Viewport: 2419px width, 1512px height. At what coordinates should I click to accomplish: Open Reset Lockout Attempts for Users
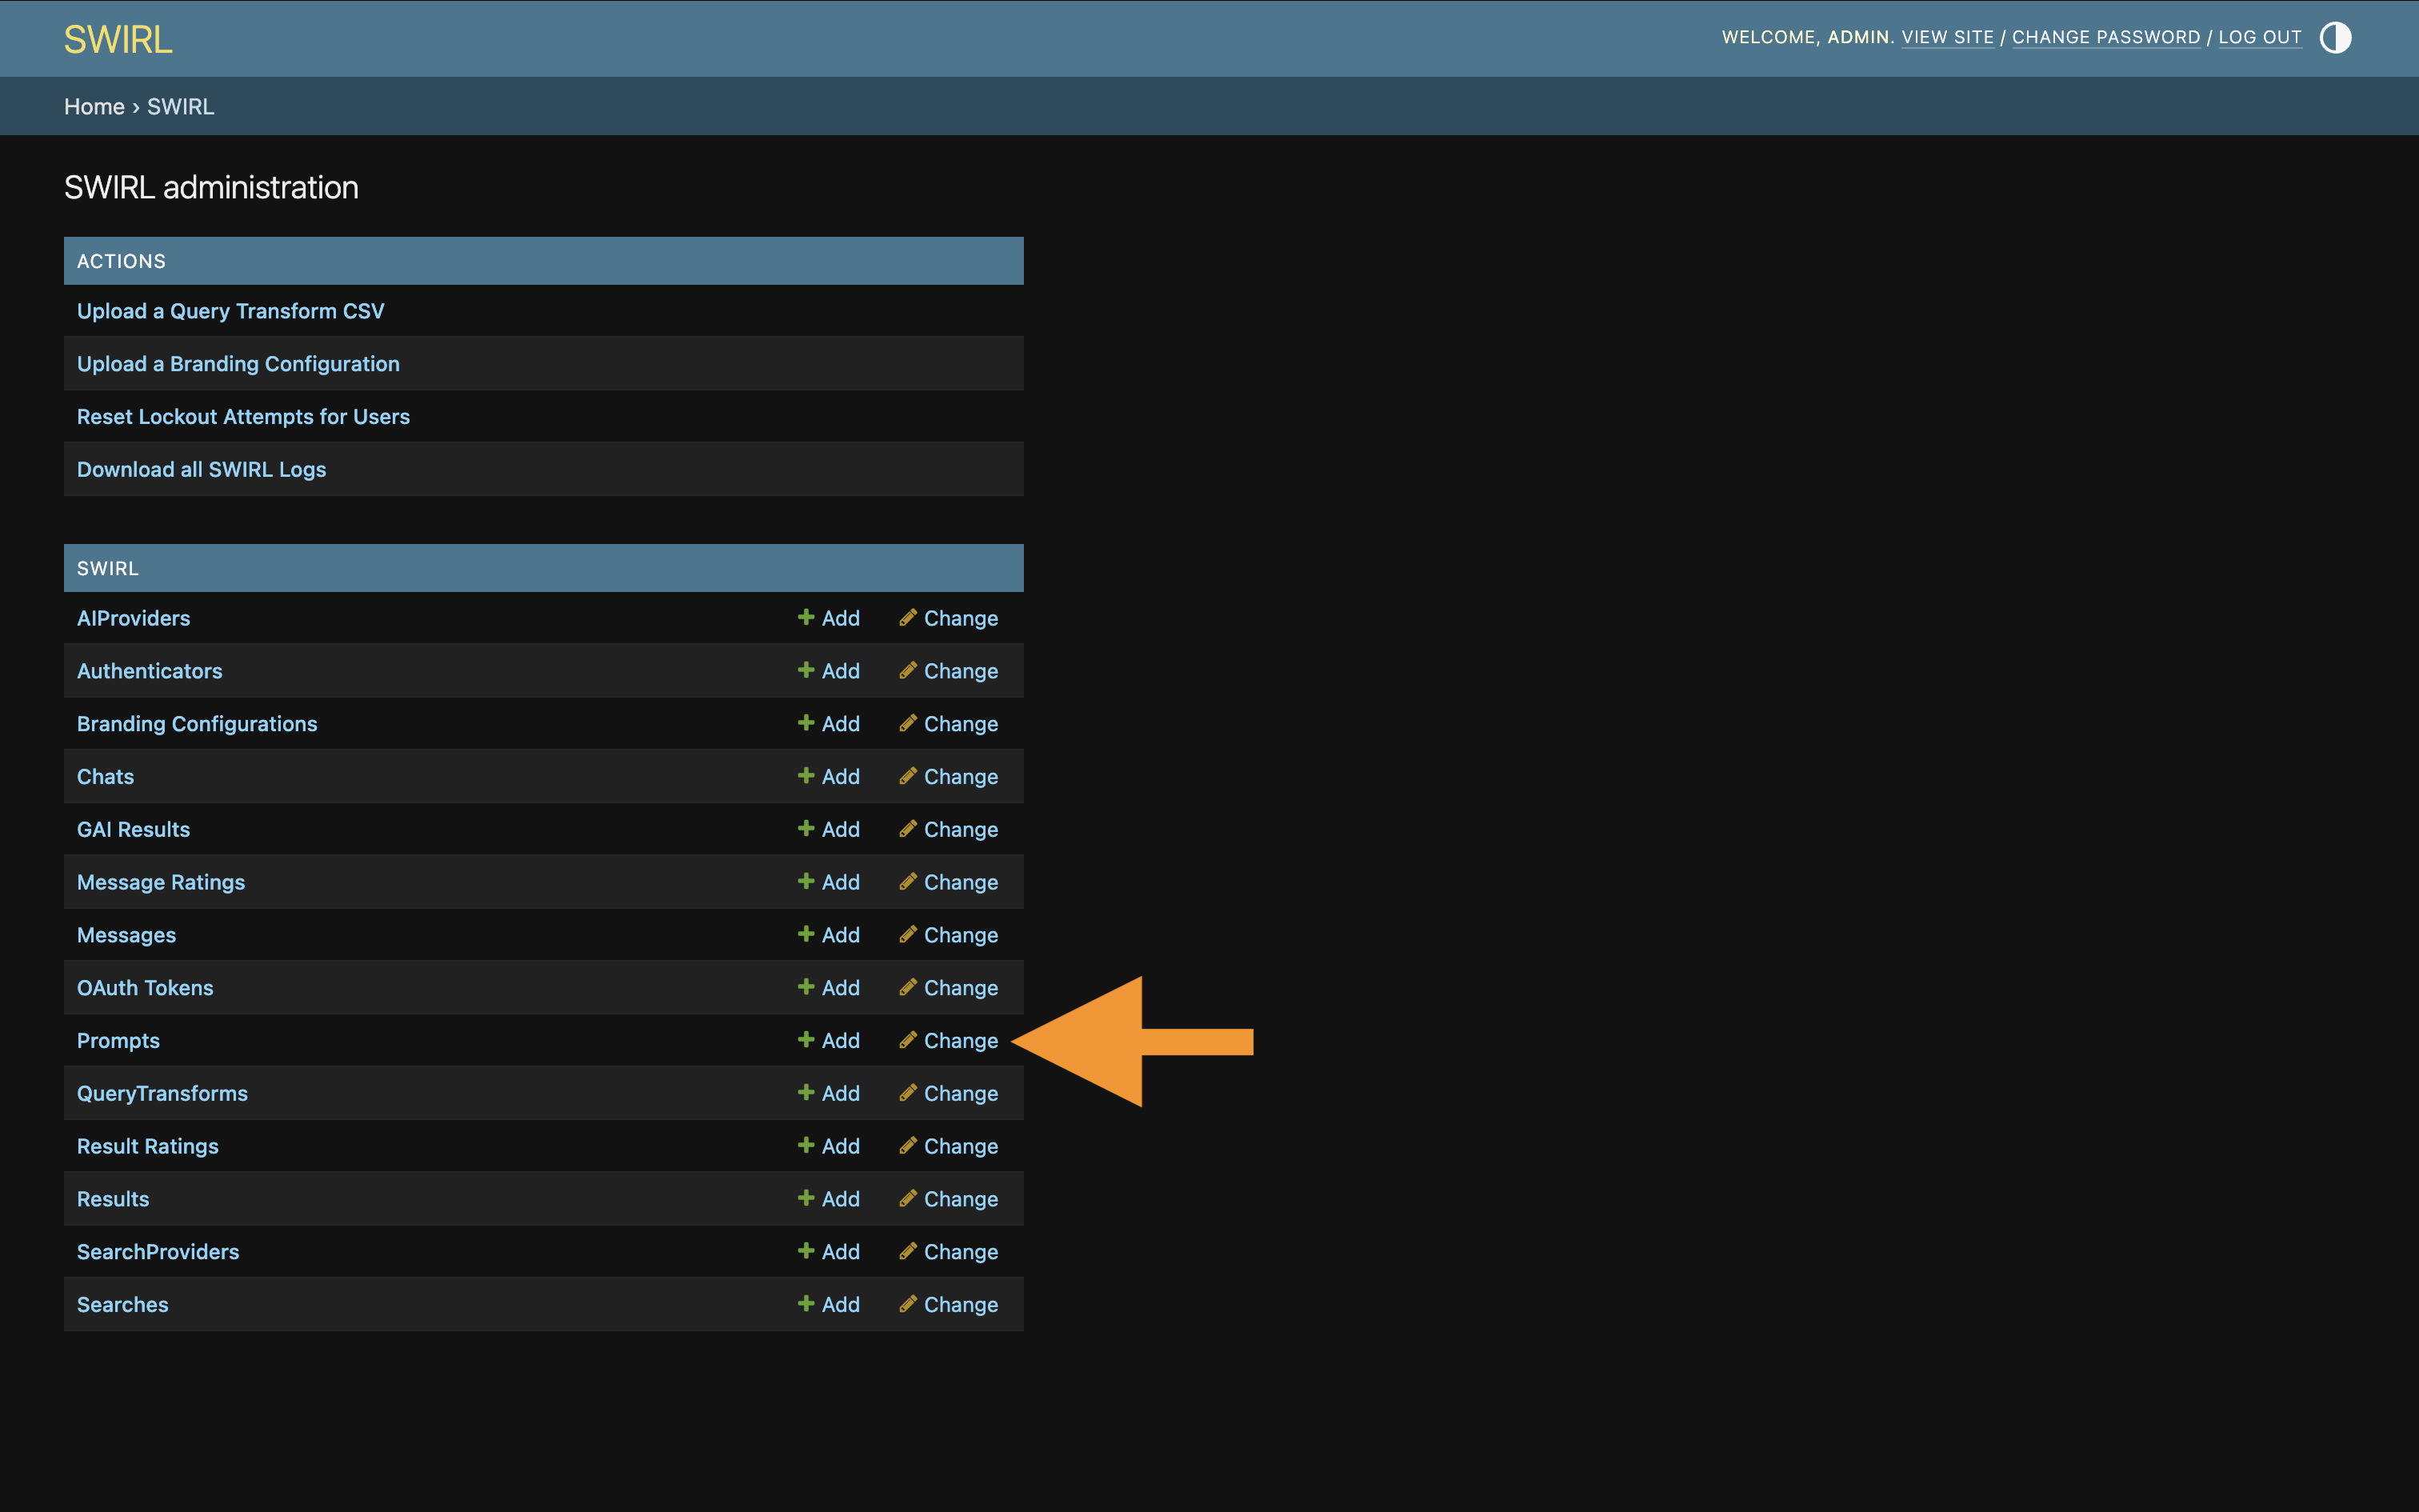point(243,416)
